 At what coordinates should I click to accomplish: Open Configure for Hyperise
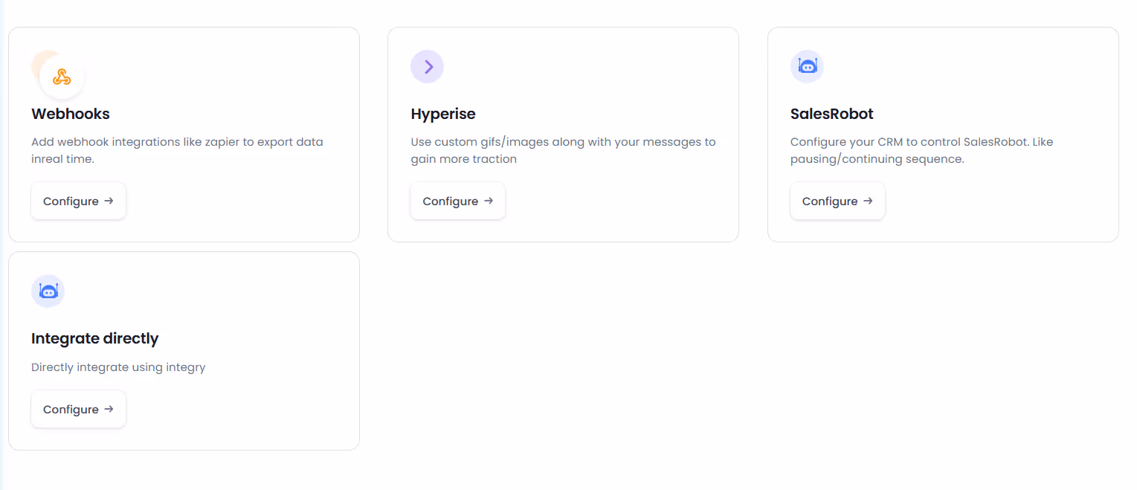pos(457,201)
